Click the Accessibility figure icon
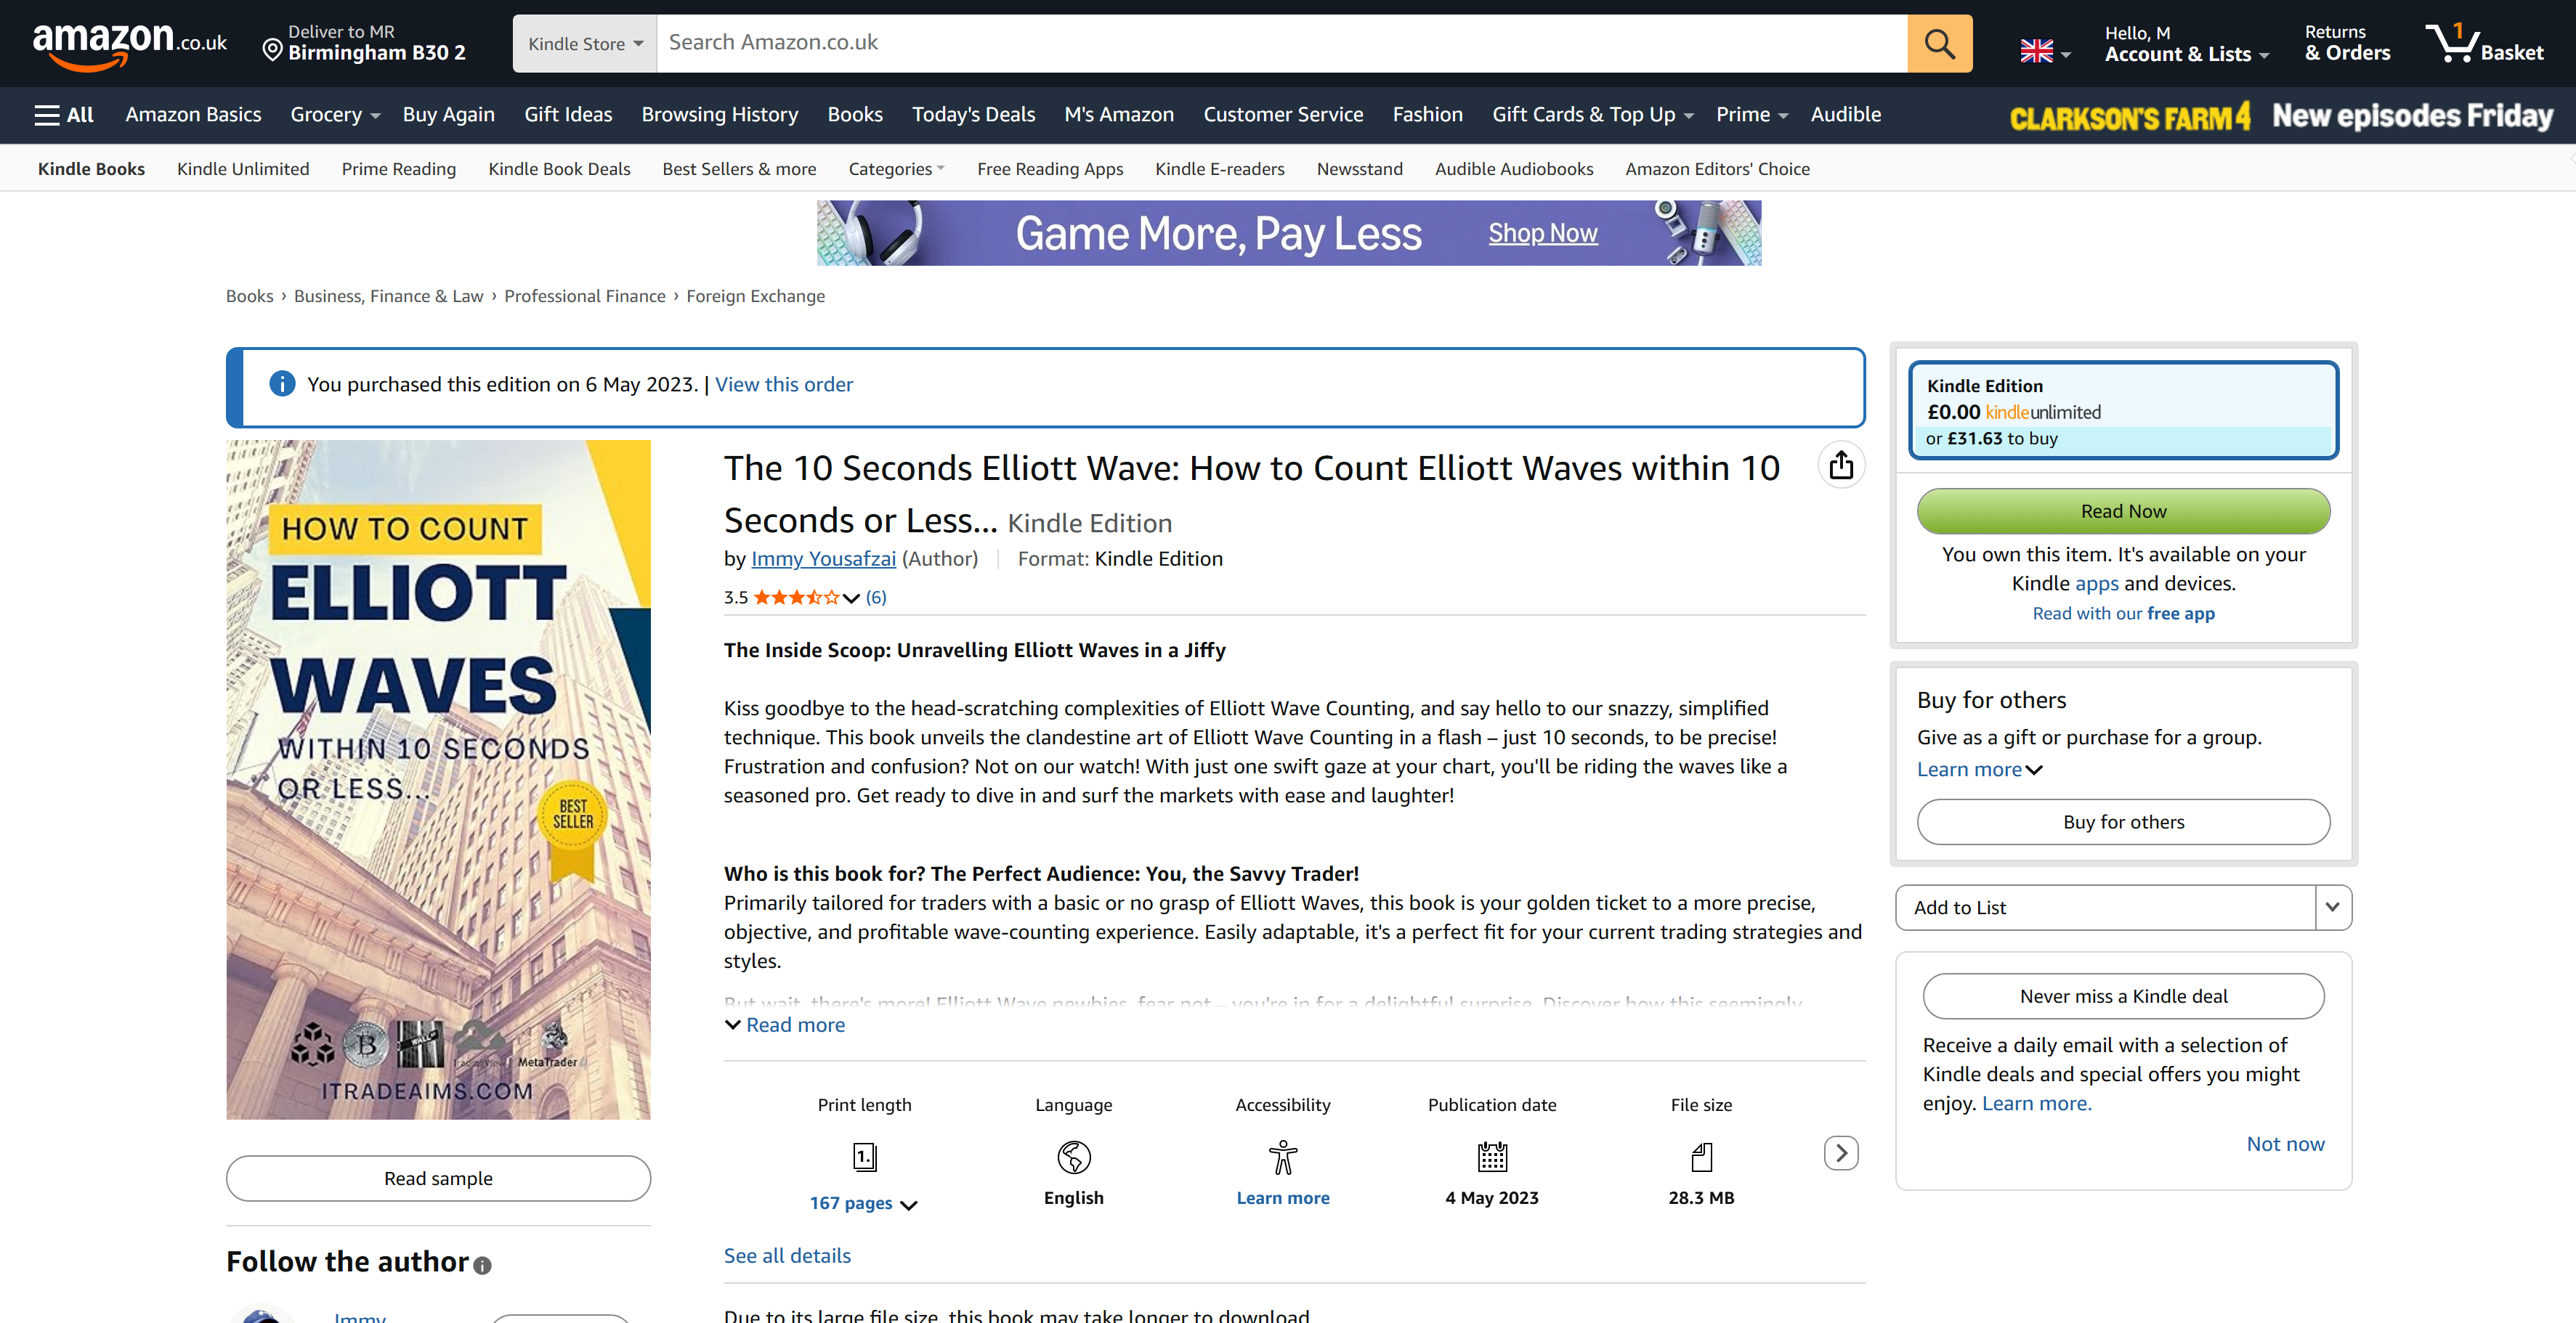This screenshot has height=1323, width=2576. (x=1282, y=1157)
